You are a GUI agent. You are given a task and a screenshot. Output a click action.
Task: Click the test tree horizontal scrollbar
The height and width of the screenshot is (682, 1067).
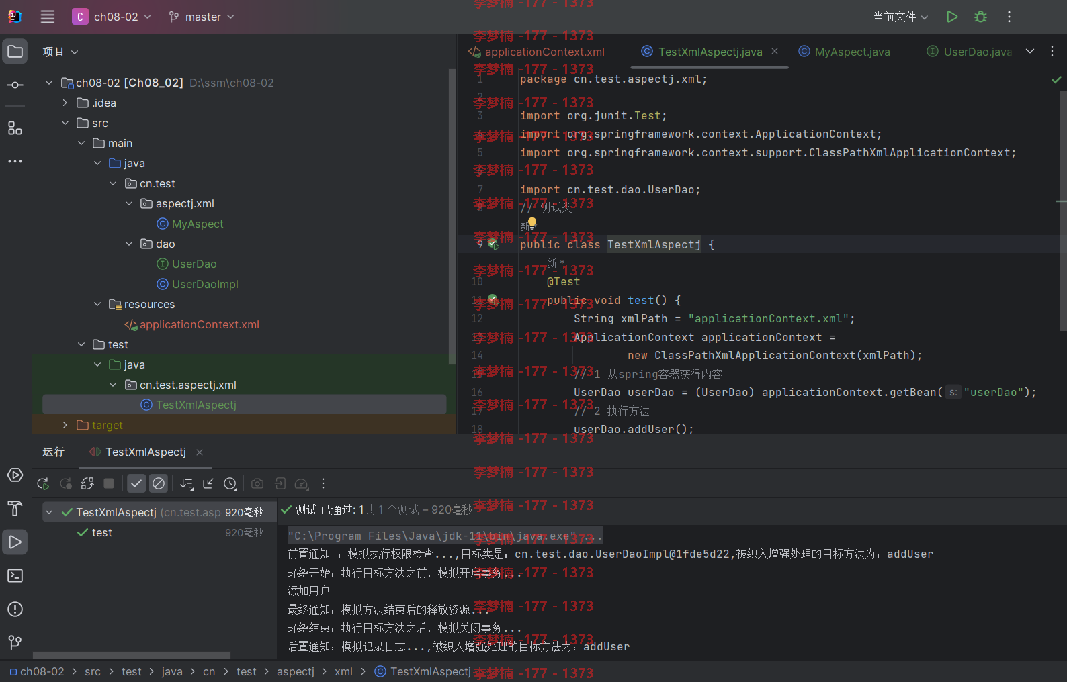(132, 655)
